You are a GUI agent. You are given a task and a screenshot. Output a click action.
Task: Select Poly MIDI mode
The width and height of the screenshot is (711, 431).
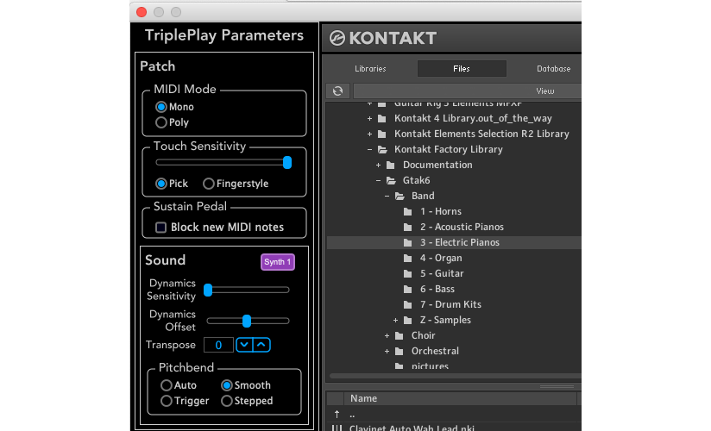pyautogui.click(x=161, y=122)
